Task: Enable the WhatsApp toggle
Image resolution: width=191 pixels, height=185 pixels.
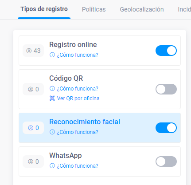Action: (x=166, y=161)
